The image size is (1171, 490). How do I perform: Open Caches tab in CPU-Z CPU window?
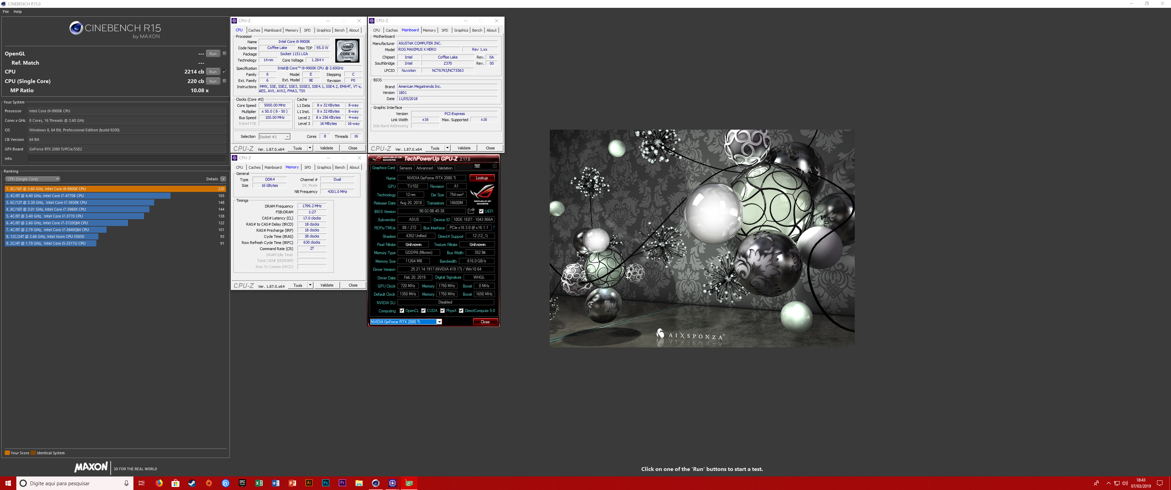click(254, 30)
